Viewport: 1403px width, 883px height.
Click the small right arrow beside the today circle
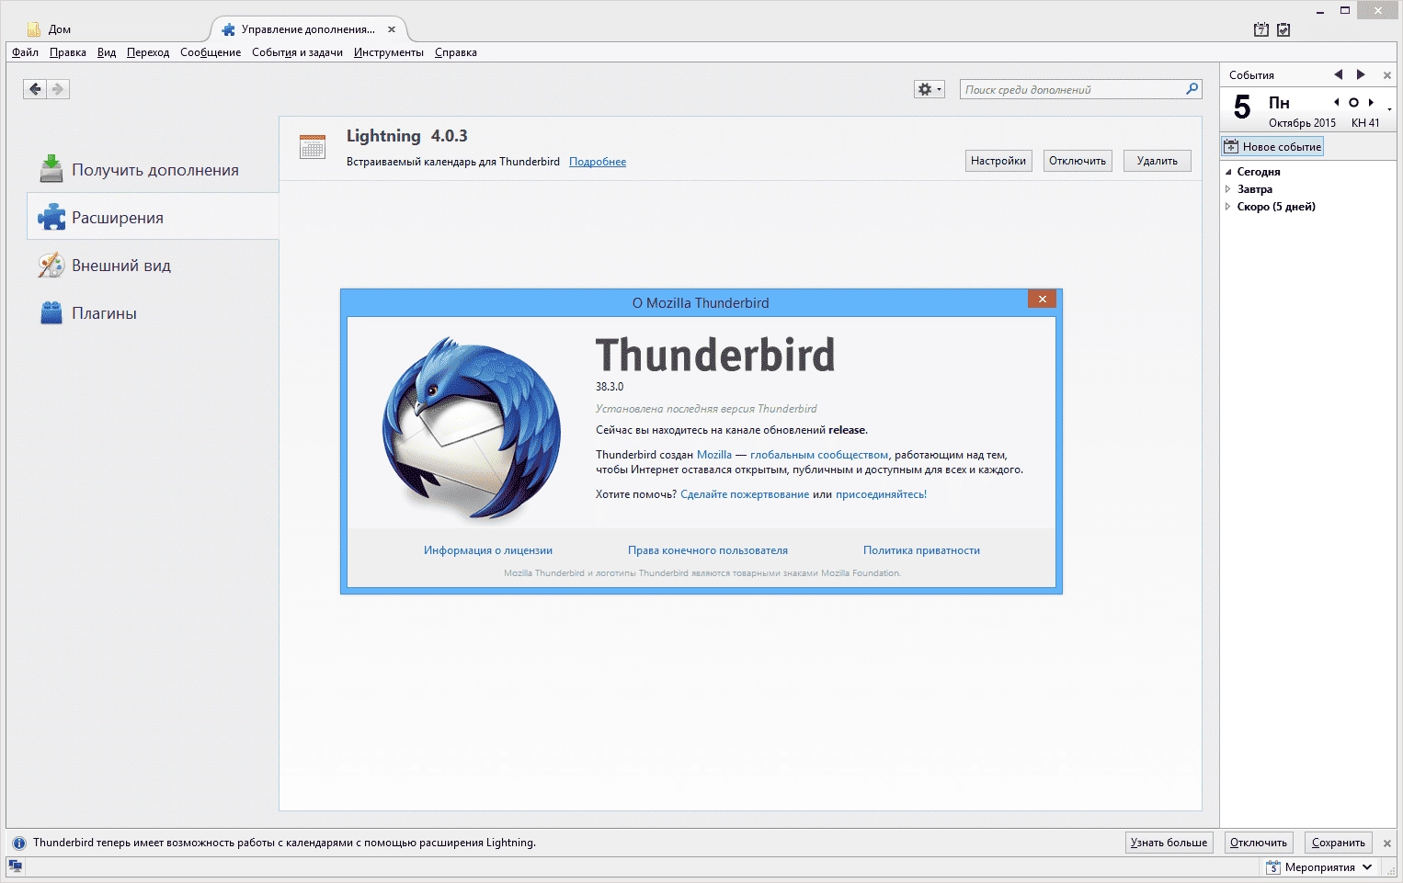pos(1371,103)
